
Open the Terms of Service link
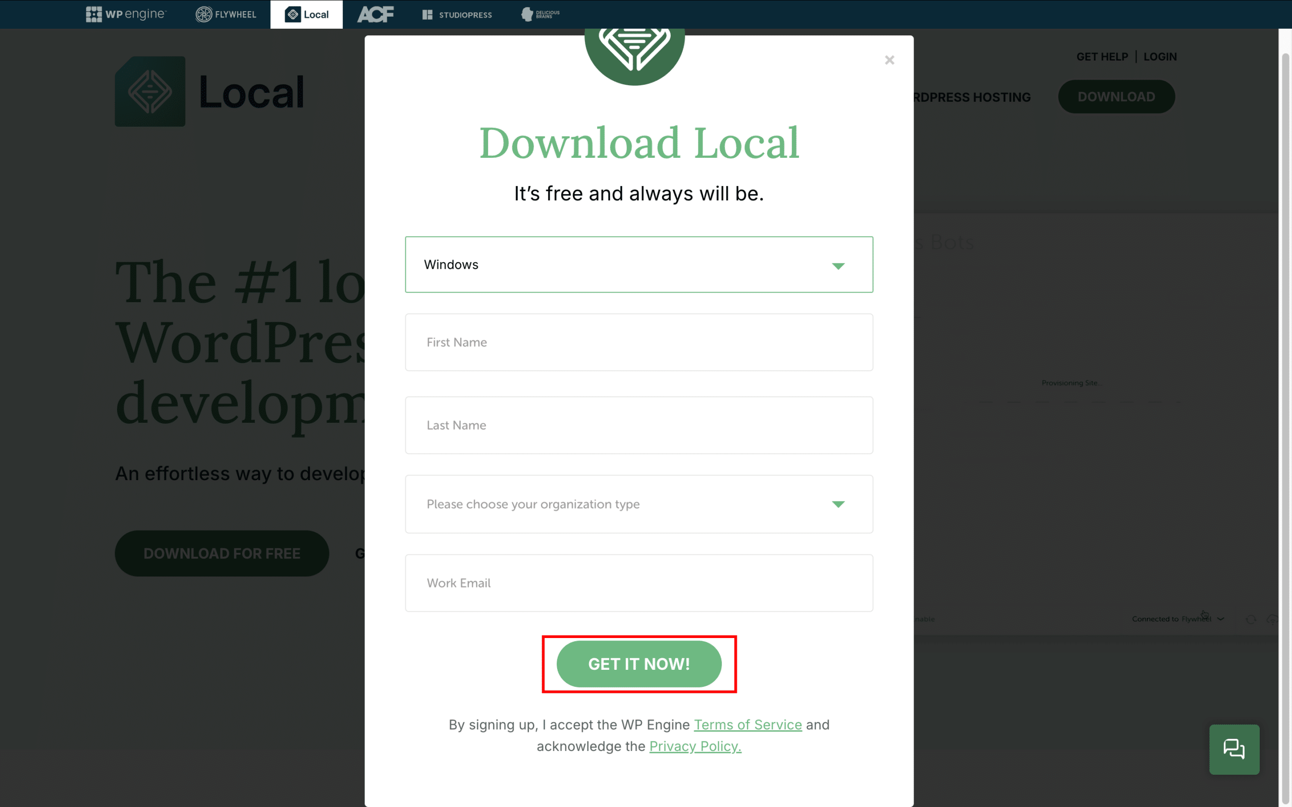747,724
